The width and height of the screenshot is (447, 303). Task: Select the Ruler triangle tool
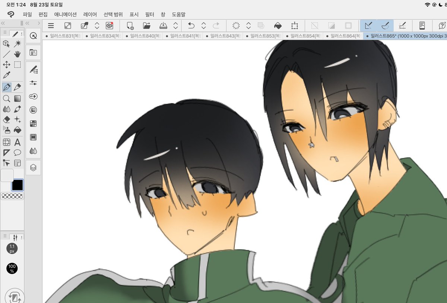coord(6,152)
